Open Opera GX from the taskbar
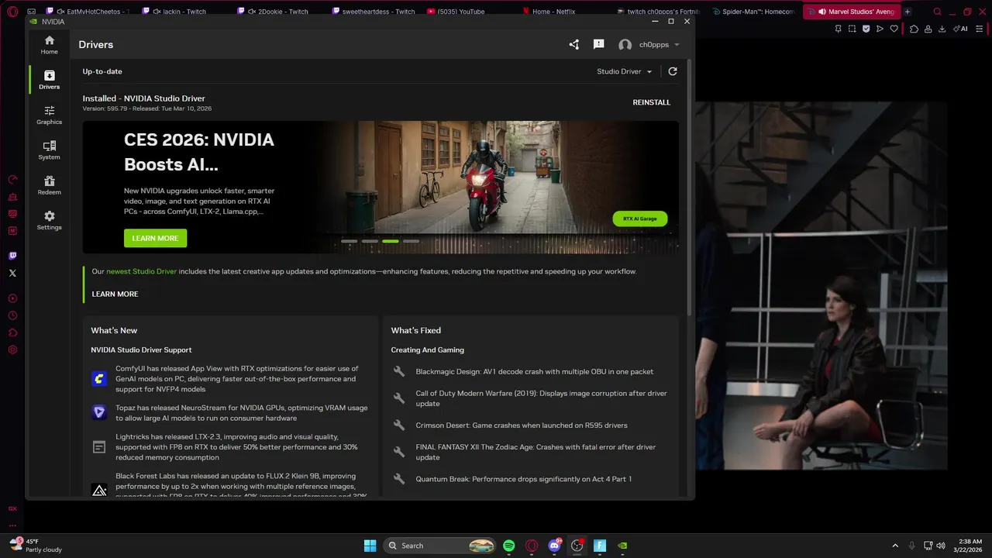992x558 pixels. (532, 546)
